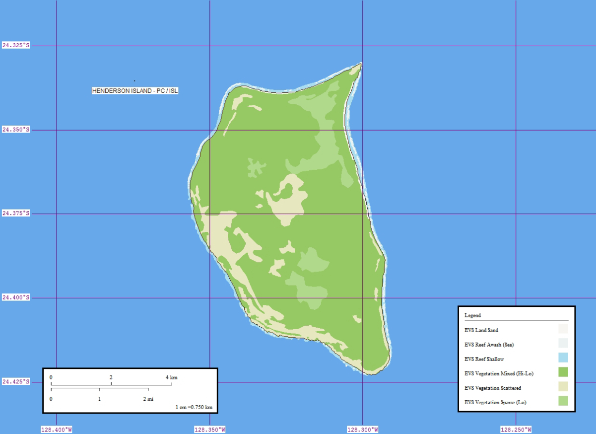
Task: Select the HENDERSON ISLAND - PC / ISL label
Action: [x=134, y=91]
